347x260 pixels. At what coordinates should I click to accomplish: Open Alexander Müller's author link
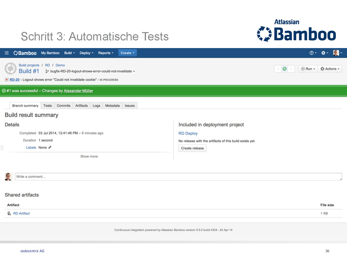coord(78,91)
